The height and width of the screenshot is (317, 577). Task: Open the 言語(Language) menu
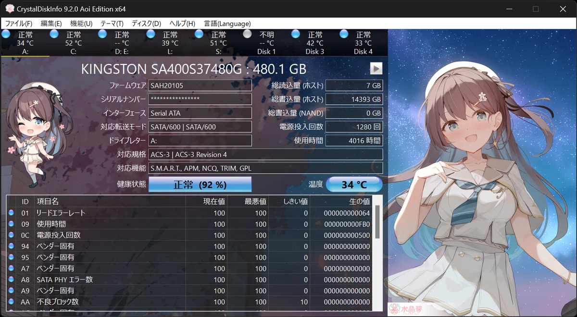(227, 24)
